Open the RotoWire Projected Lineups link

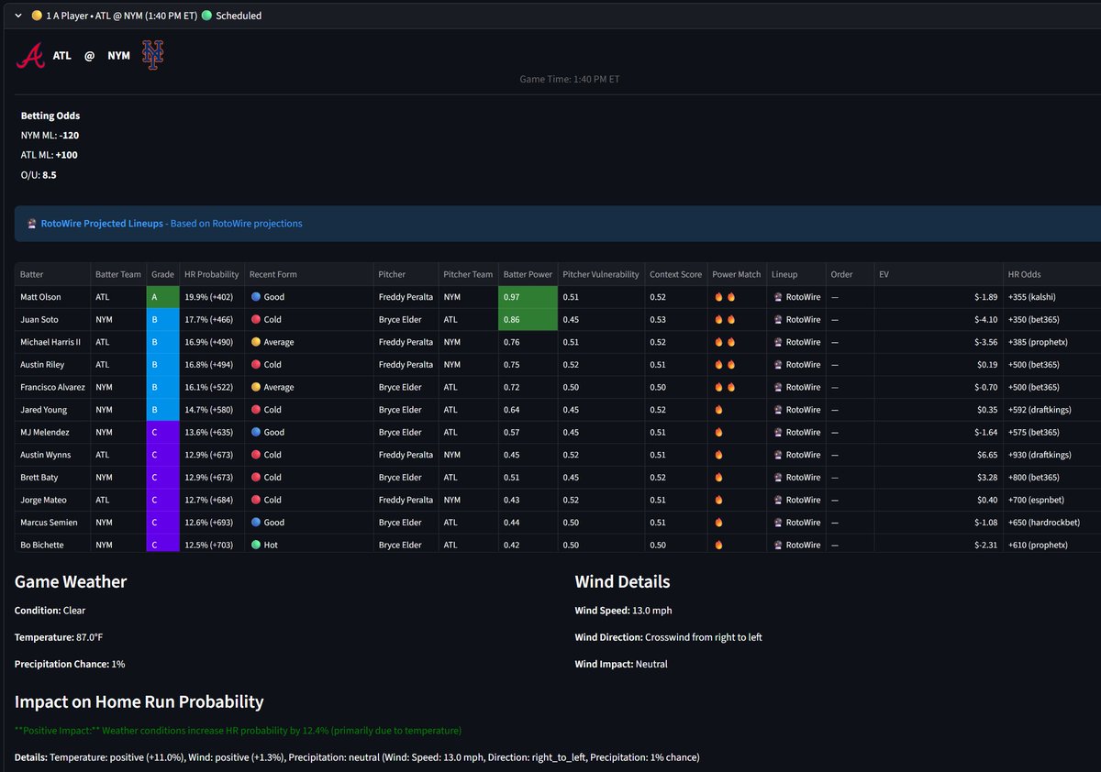[x=102, y=224]
